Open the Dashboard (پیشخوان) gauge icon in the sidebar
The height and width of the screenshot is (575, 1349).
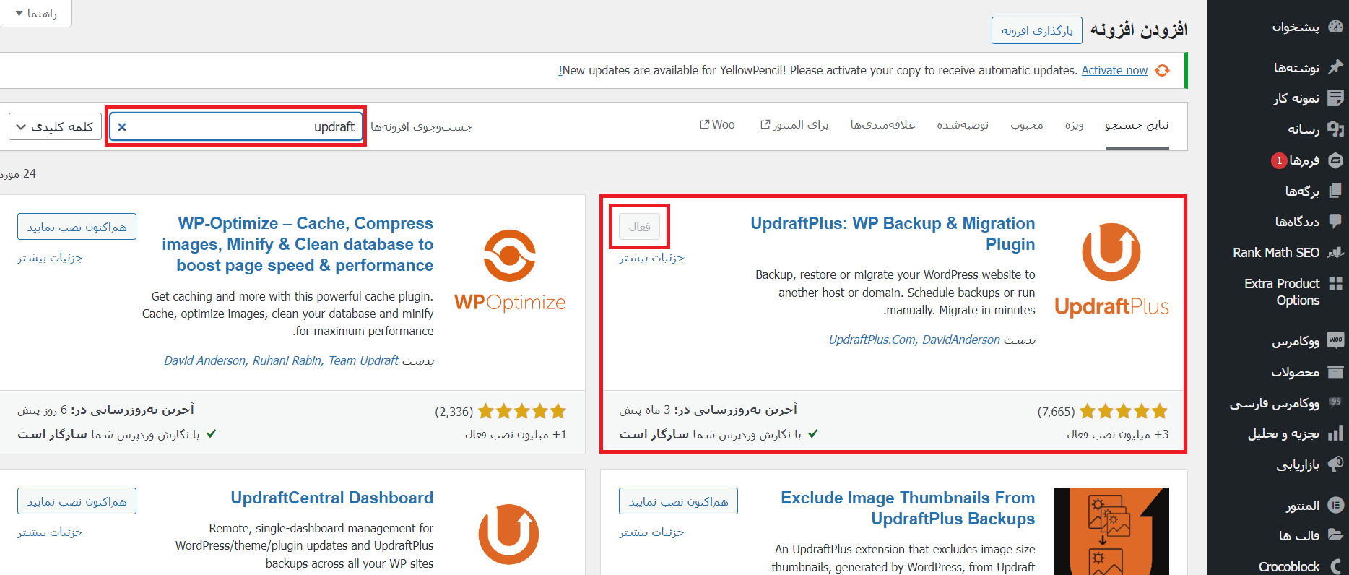[x=1335, y=26]
